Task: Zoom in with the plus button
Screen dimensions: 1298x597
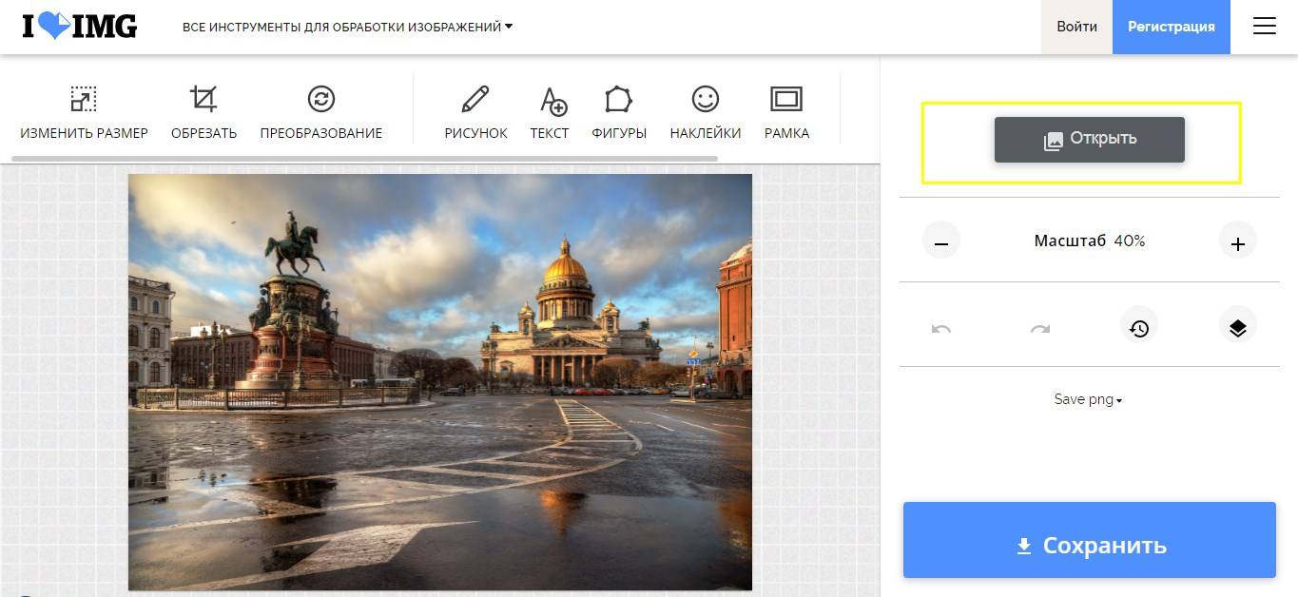Action: pos(1237,242)
